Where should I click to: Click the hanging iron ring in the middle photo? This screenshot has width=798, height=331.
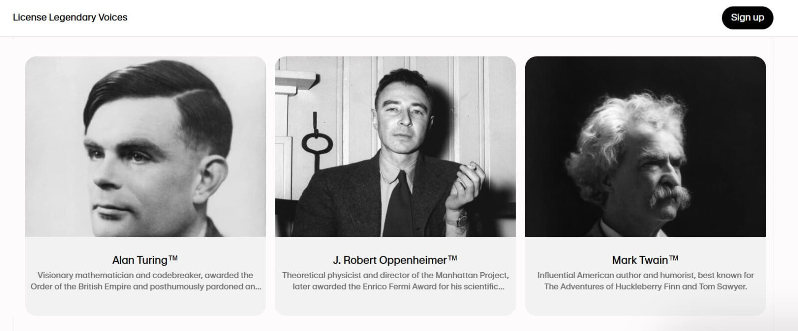click(x=316, y=145)
